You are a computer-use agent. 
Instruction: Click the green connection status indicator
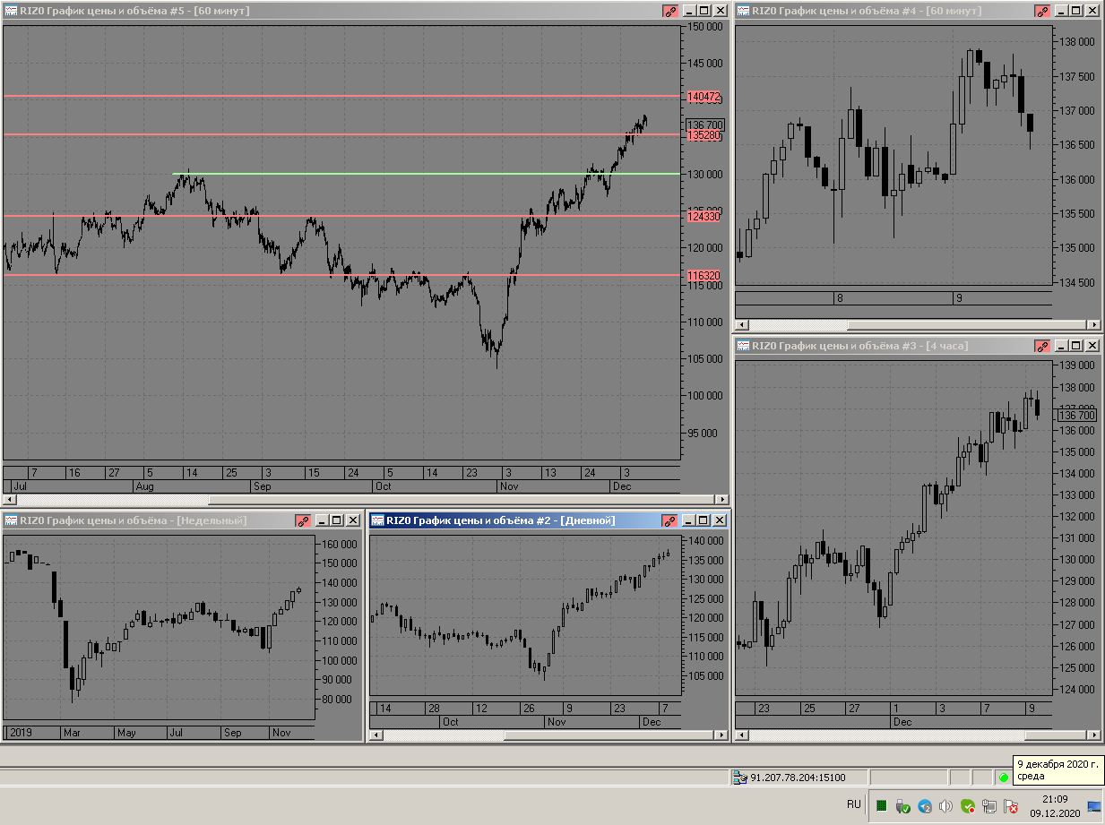pyautogui.click(x=1004, y=778)
